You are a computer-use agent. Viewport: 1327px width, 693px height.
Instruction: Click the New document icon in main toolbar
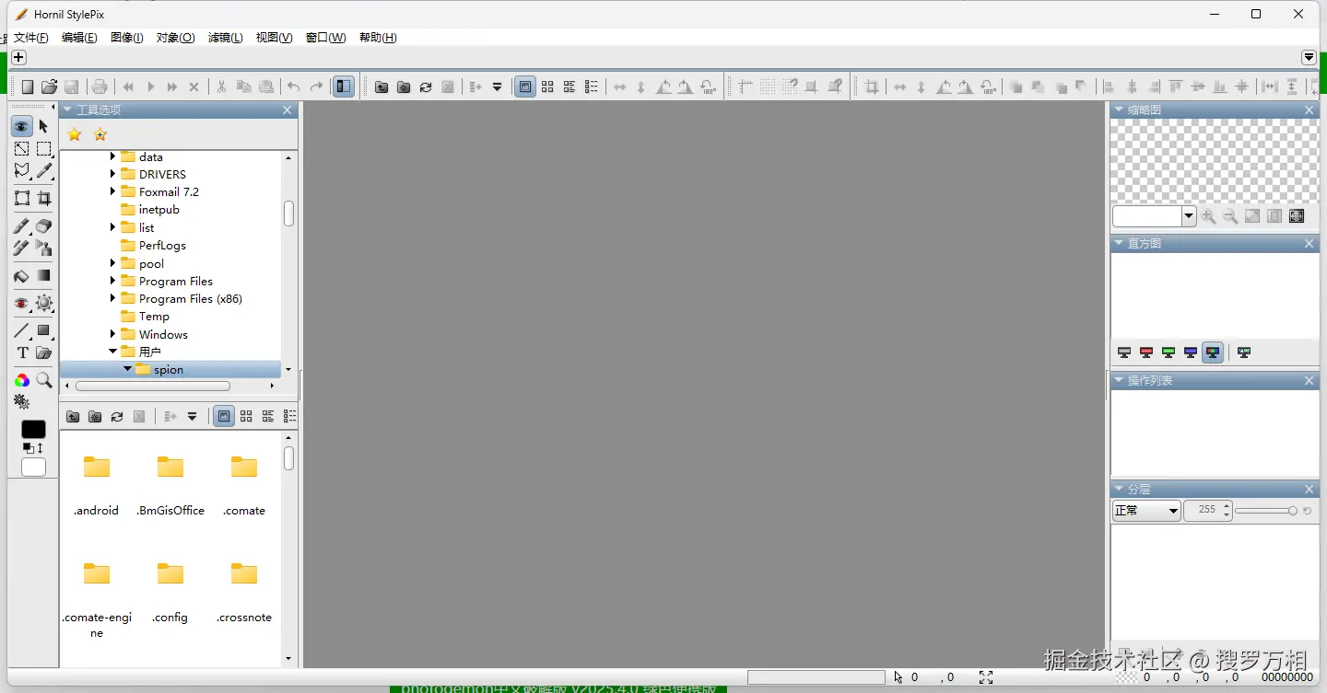28,87
